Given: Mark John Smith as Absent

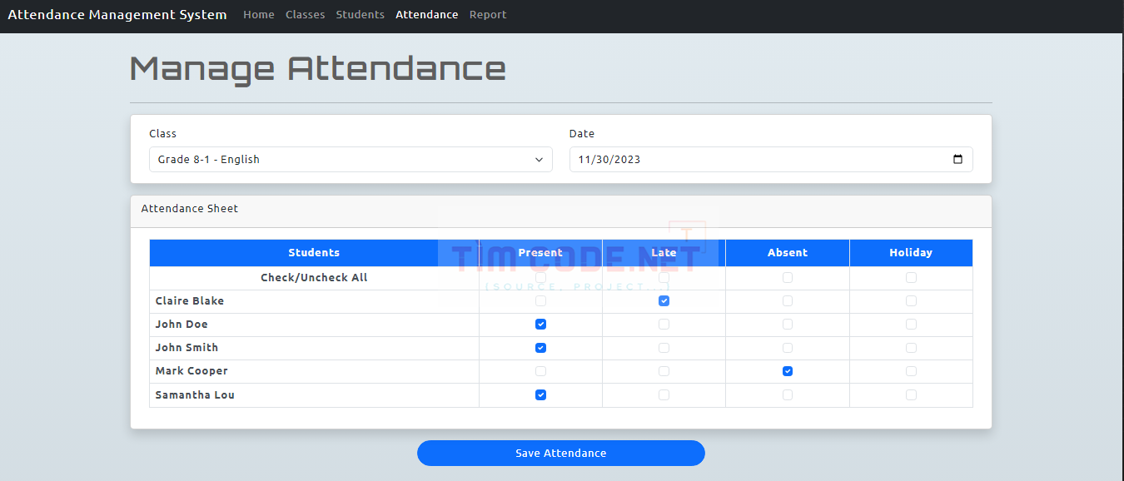Looking at the screenshot, I should (x=788, y=348).
